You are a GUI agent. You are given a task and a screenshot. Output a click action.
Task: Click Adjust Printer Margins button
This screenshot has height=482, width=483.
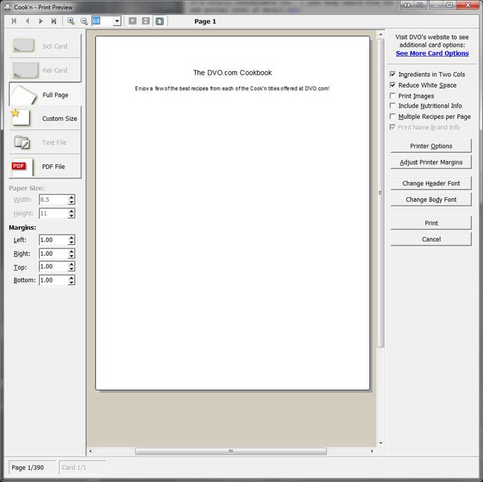[431, 162]
